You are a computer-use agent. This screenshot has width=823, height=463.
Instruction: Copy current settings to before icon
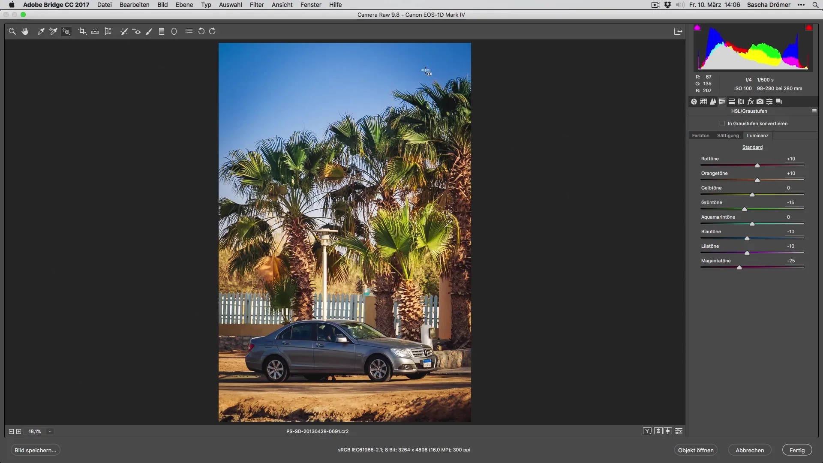668,431
